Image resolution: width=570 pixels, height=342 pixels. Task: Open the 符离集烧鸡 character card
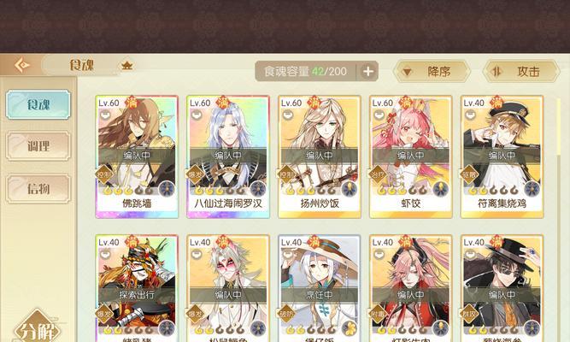click(x=502, y=156)
